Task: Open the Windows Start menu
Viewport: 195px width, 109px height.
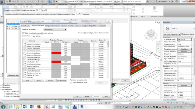Action: point(3,107)
